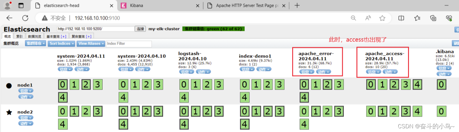This screenshot has width=459, height=132.
Task: Click node2 shard 0 of .kibana
Action: pyautogui.click(x=441, y=111)
